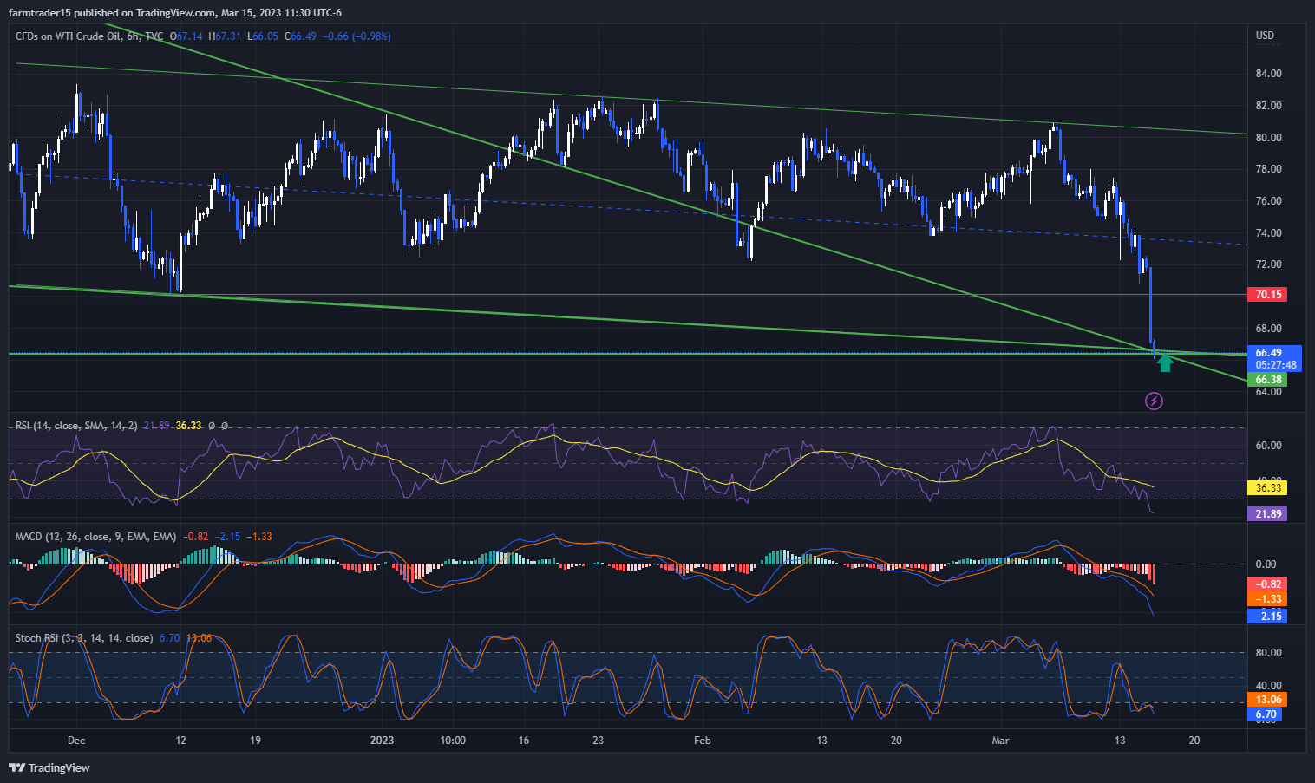The height and width of the screenshot is (783, 1315).
Task: Click the MACD (12, 26, close, 9, EMA, EMA) legend
Action: pyautogui.click(x=95, y=537)
